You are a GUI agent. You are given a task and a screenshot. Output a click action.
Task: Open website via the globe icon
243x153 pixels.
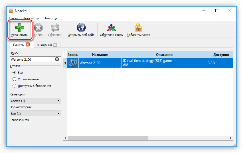coord(81,28)
